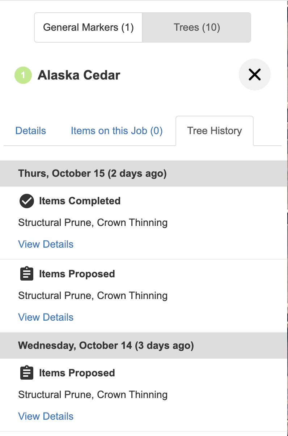
Task: Click Structural Prune, Crown Thinning under Items Completed
Action: (x=93, y=223)
